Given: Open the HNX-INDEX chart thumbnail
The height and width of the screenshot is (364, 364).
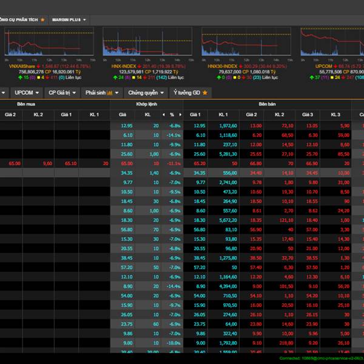Looking at the screenshot, I should [147, 41].
